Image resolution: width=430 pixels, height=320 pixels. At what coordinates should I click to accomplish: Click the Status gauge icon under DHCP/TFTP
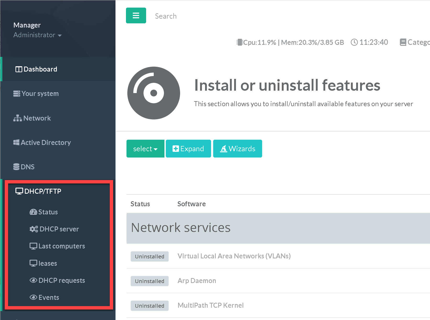coord(33,212)
